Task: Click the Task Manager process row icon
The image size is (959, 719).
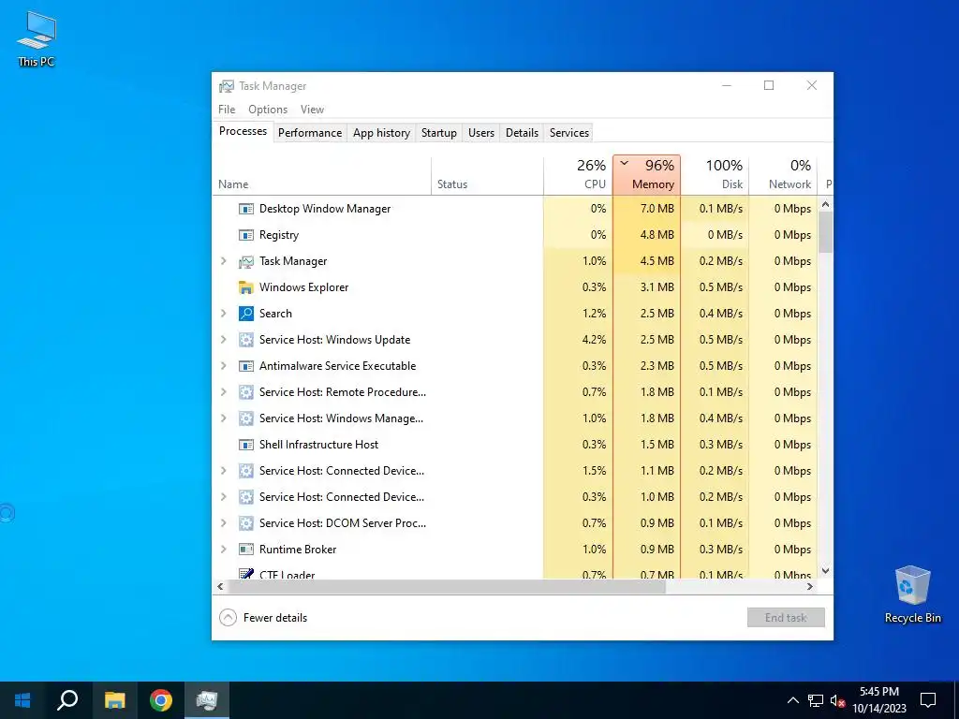Action: tap(246, 262)
